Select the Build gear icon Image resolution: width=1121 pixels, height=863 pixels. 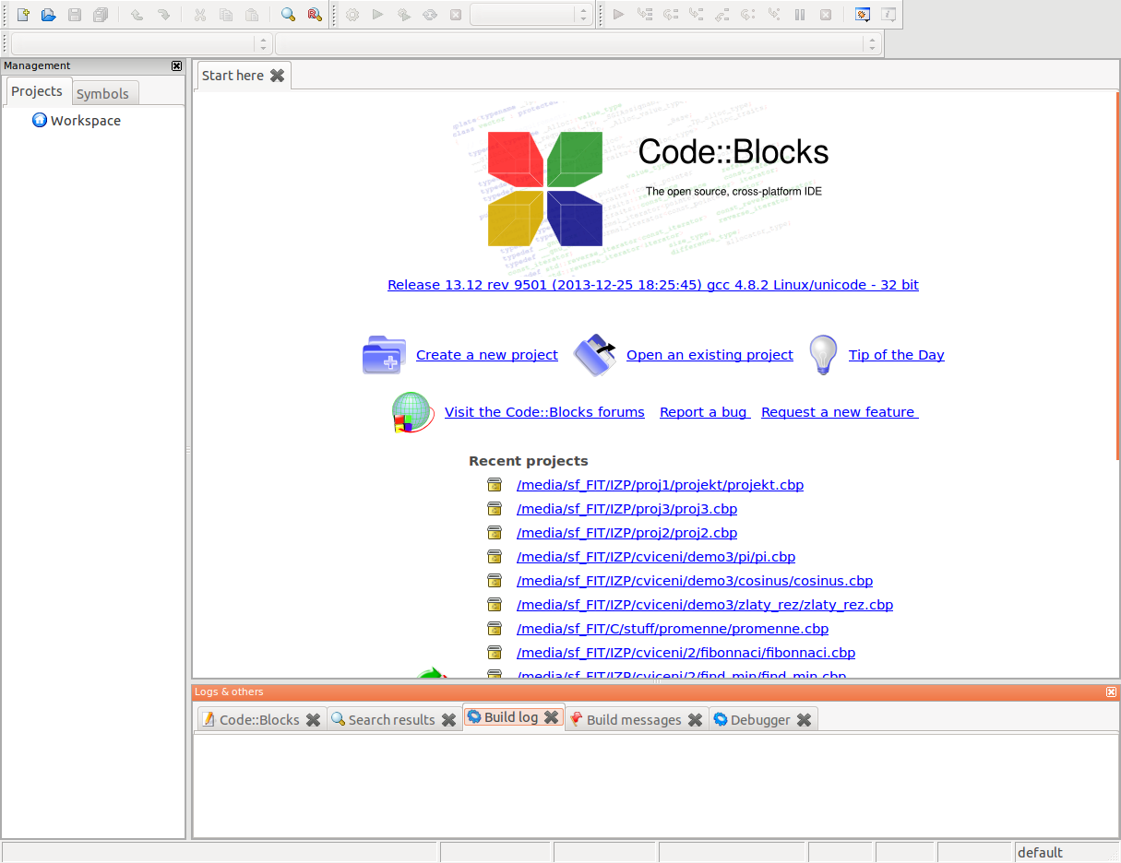coord(352,15)
